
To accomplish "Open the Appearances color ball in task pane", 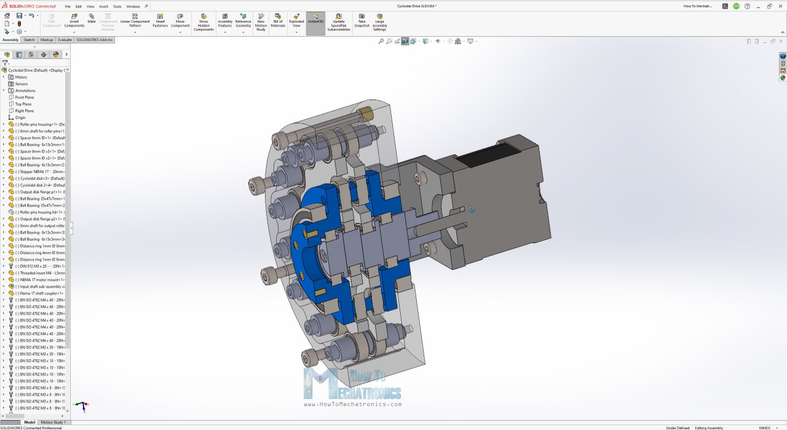I will coord(783,78).
